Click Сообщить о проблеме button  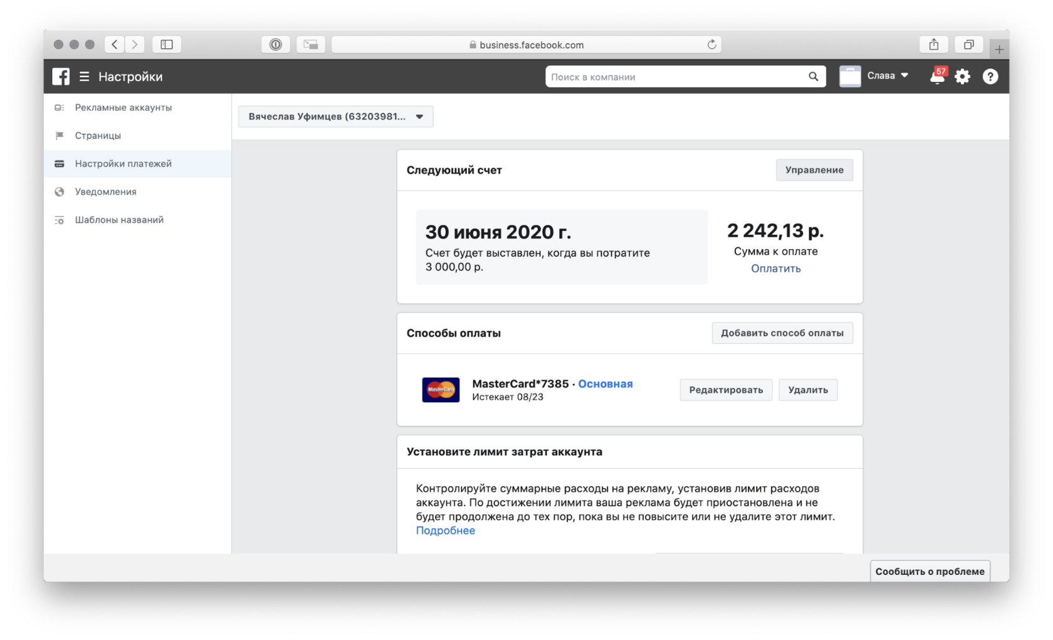pyautogui.click(x=930, y=571)
